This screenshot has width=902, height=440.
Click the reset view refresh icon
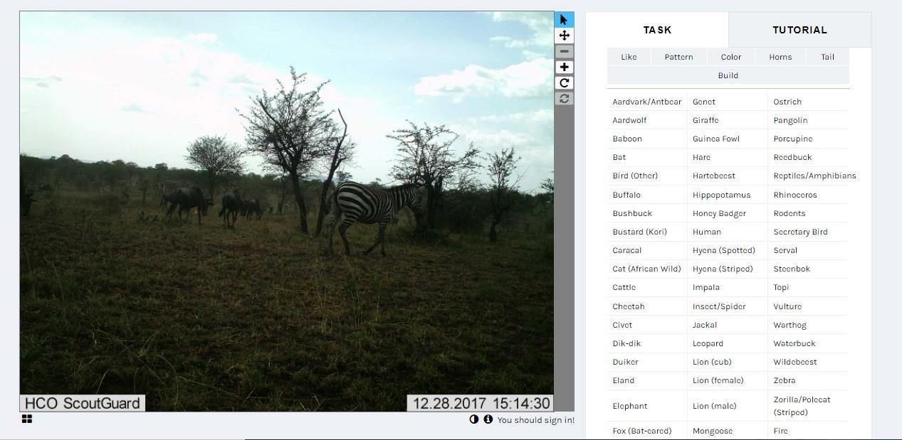(564, 99)
